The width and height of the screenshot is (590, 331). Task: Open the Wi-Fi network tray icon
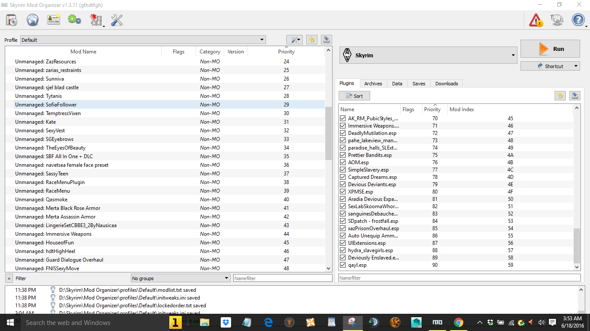[511, 322]
